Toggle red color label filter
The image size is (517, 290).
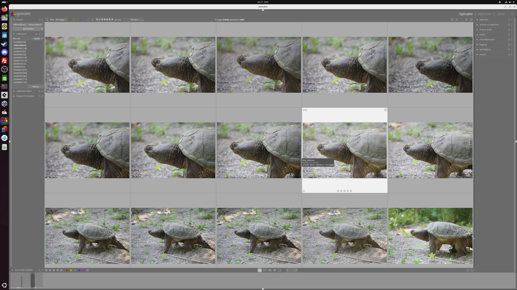(x=70, y=20)
